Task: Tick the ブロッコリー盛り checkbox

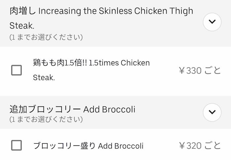Action: click(x=16, y=145)
